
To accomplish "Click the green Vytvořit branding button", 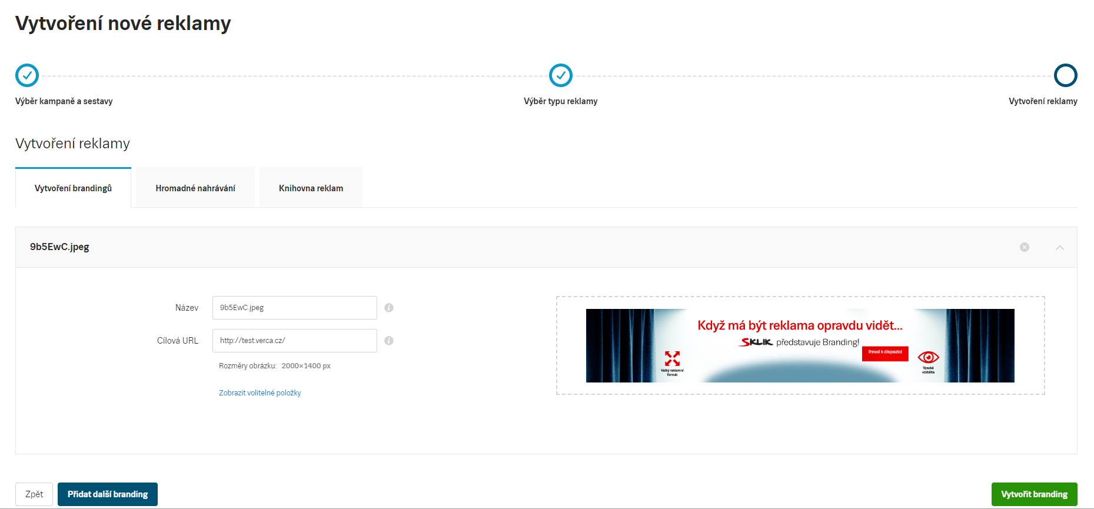I will point(1034,494).
